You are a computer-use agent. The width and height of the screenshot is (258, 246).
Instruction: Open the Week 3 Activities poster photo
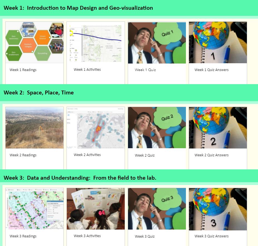click(x=96, y=208)
